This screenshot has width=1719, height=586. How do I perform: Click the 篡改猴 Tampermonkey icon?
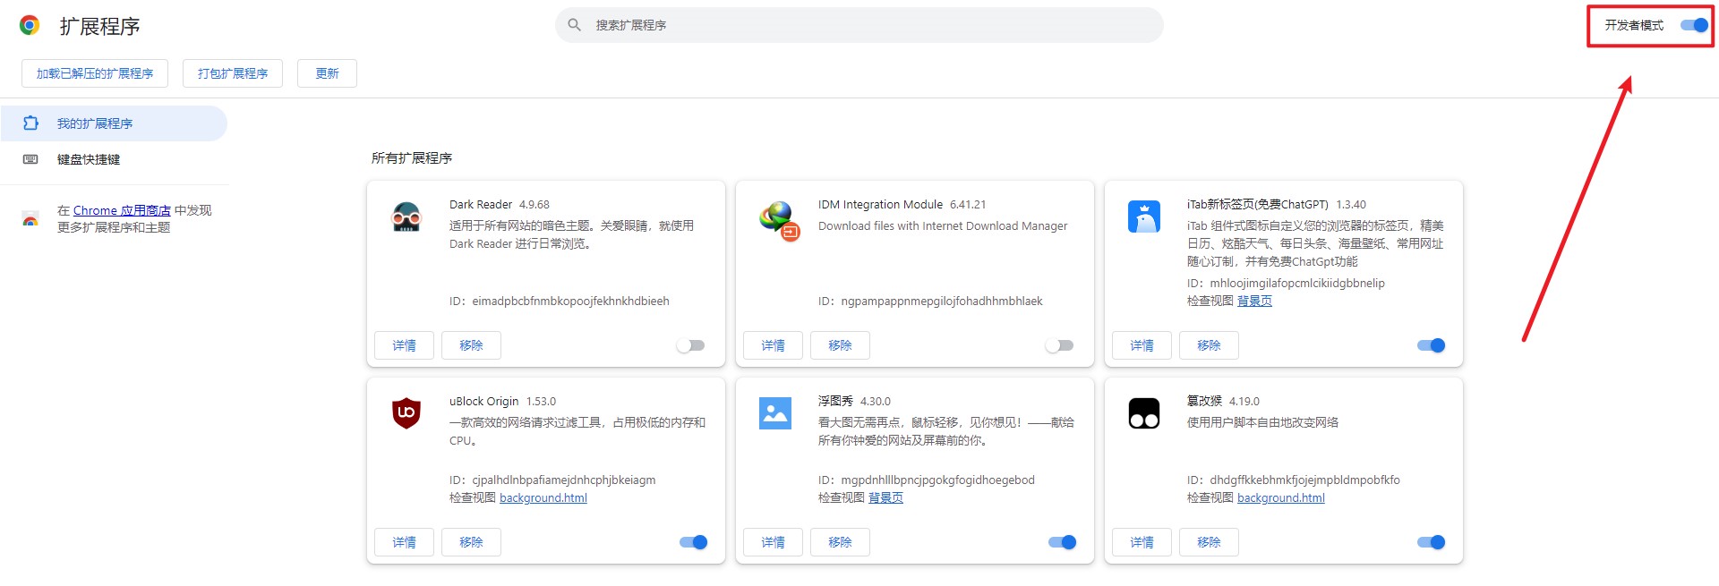[x=1144, y=413]
